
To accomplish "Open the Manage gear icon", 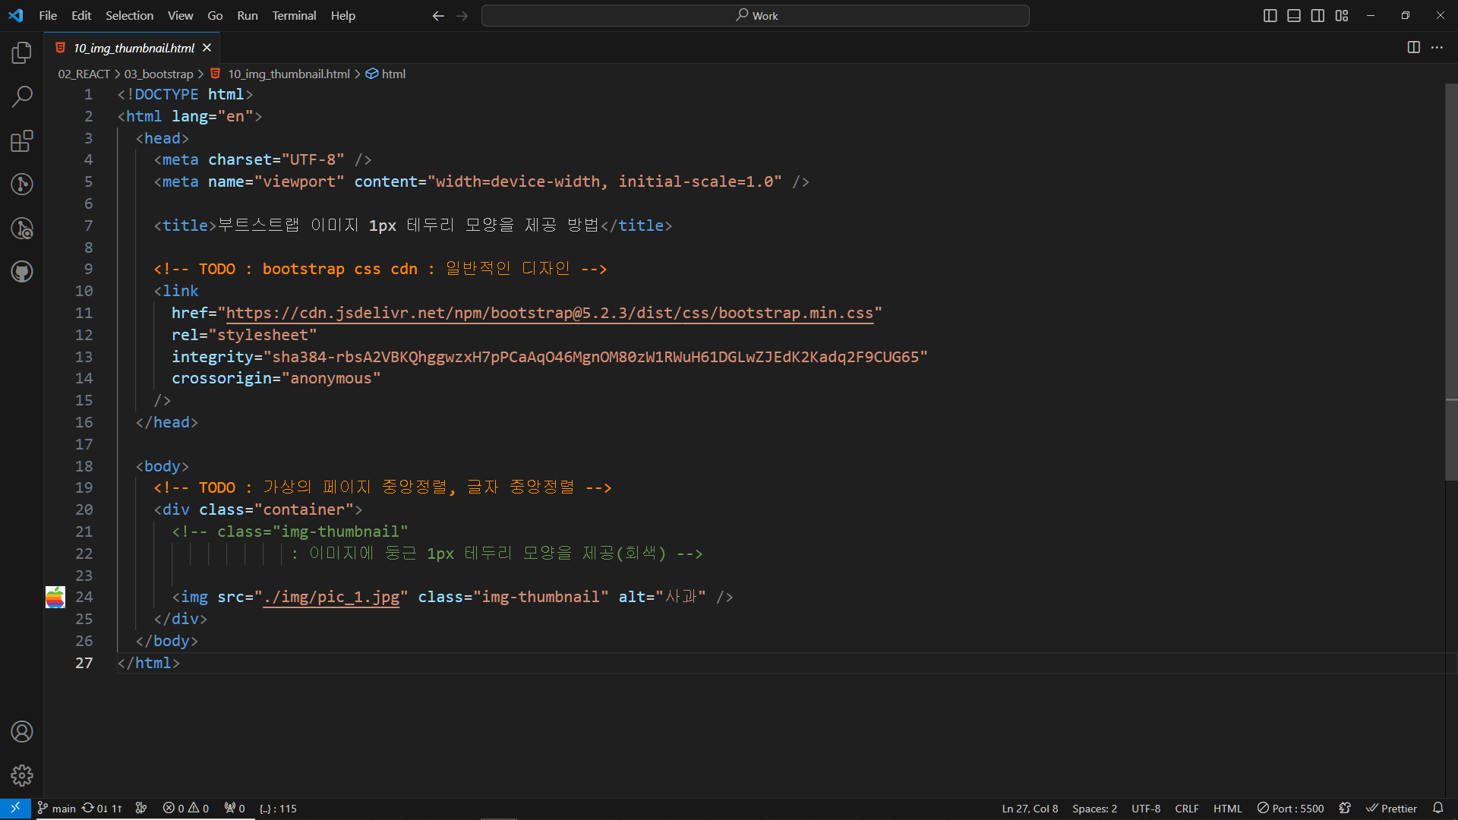I will (22, 775).
